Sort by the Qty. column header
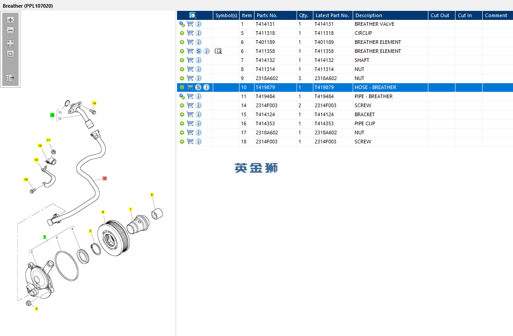Viewport: 513px width, 336px height. [305, 15]
